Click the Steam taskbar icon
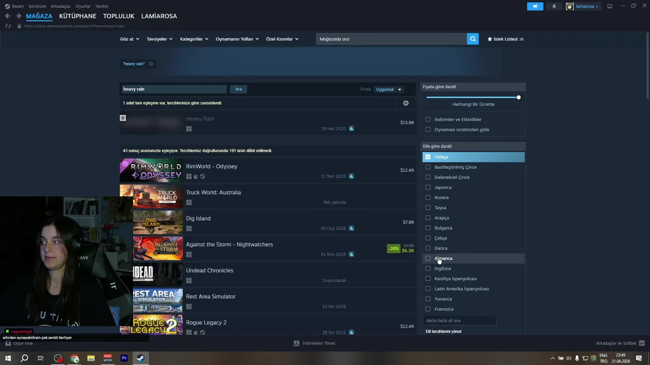The height and width of the screenshot is (365, 650). (141, 358)
